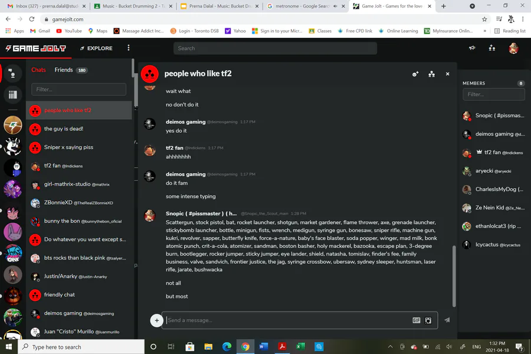Open Microsoft Word from the taskbar
Viewport: 531px width, 354px height.
(264, 346)
